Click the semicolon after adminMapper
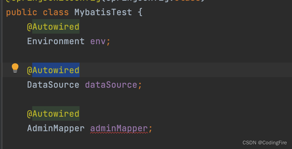The height and width of the screenshot is (149, 292). (x=151, y=129)
